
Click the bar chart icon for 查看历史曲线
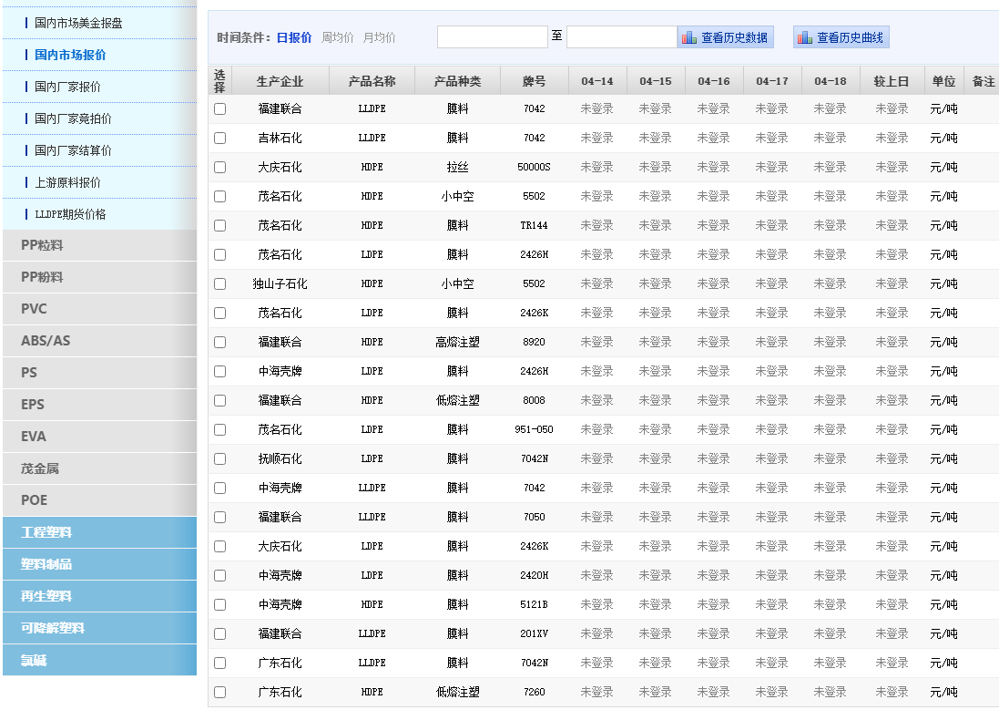tap(804, 37)
